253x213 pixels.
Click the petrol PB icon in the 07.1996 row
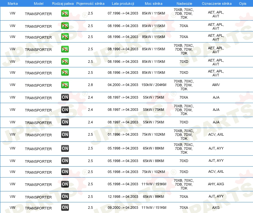tap(65, 13)
